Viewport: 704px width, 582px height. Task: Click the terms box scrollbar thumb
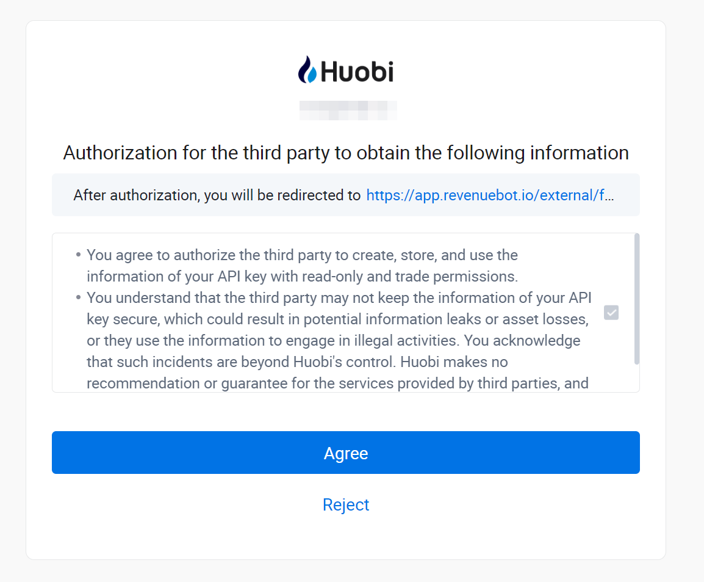[x=637, y=299]
